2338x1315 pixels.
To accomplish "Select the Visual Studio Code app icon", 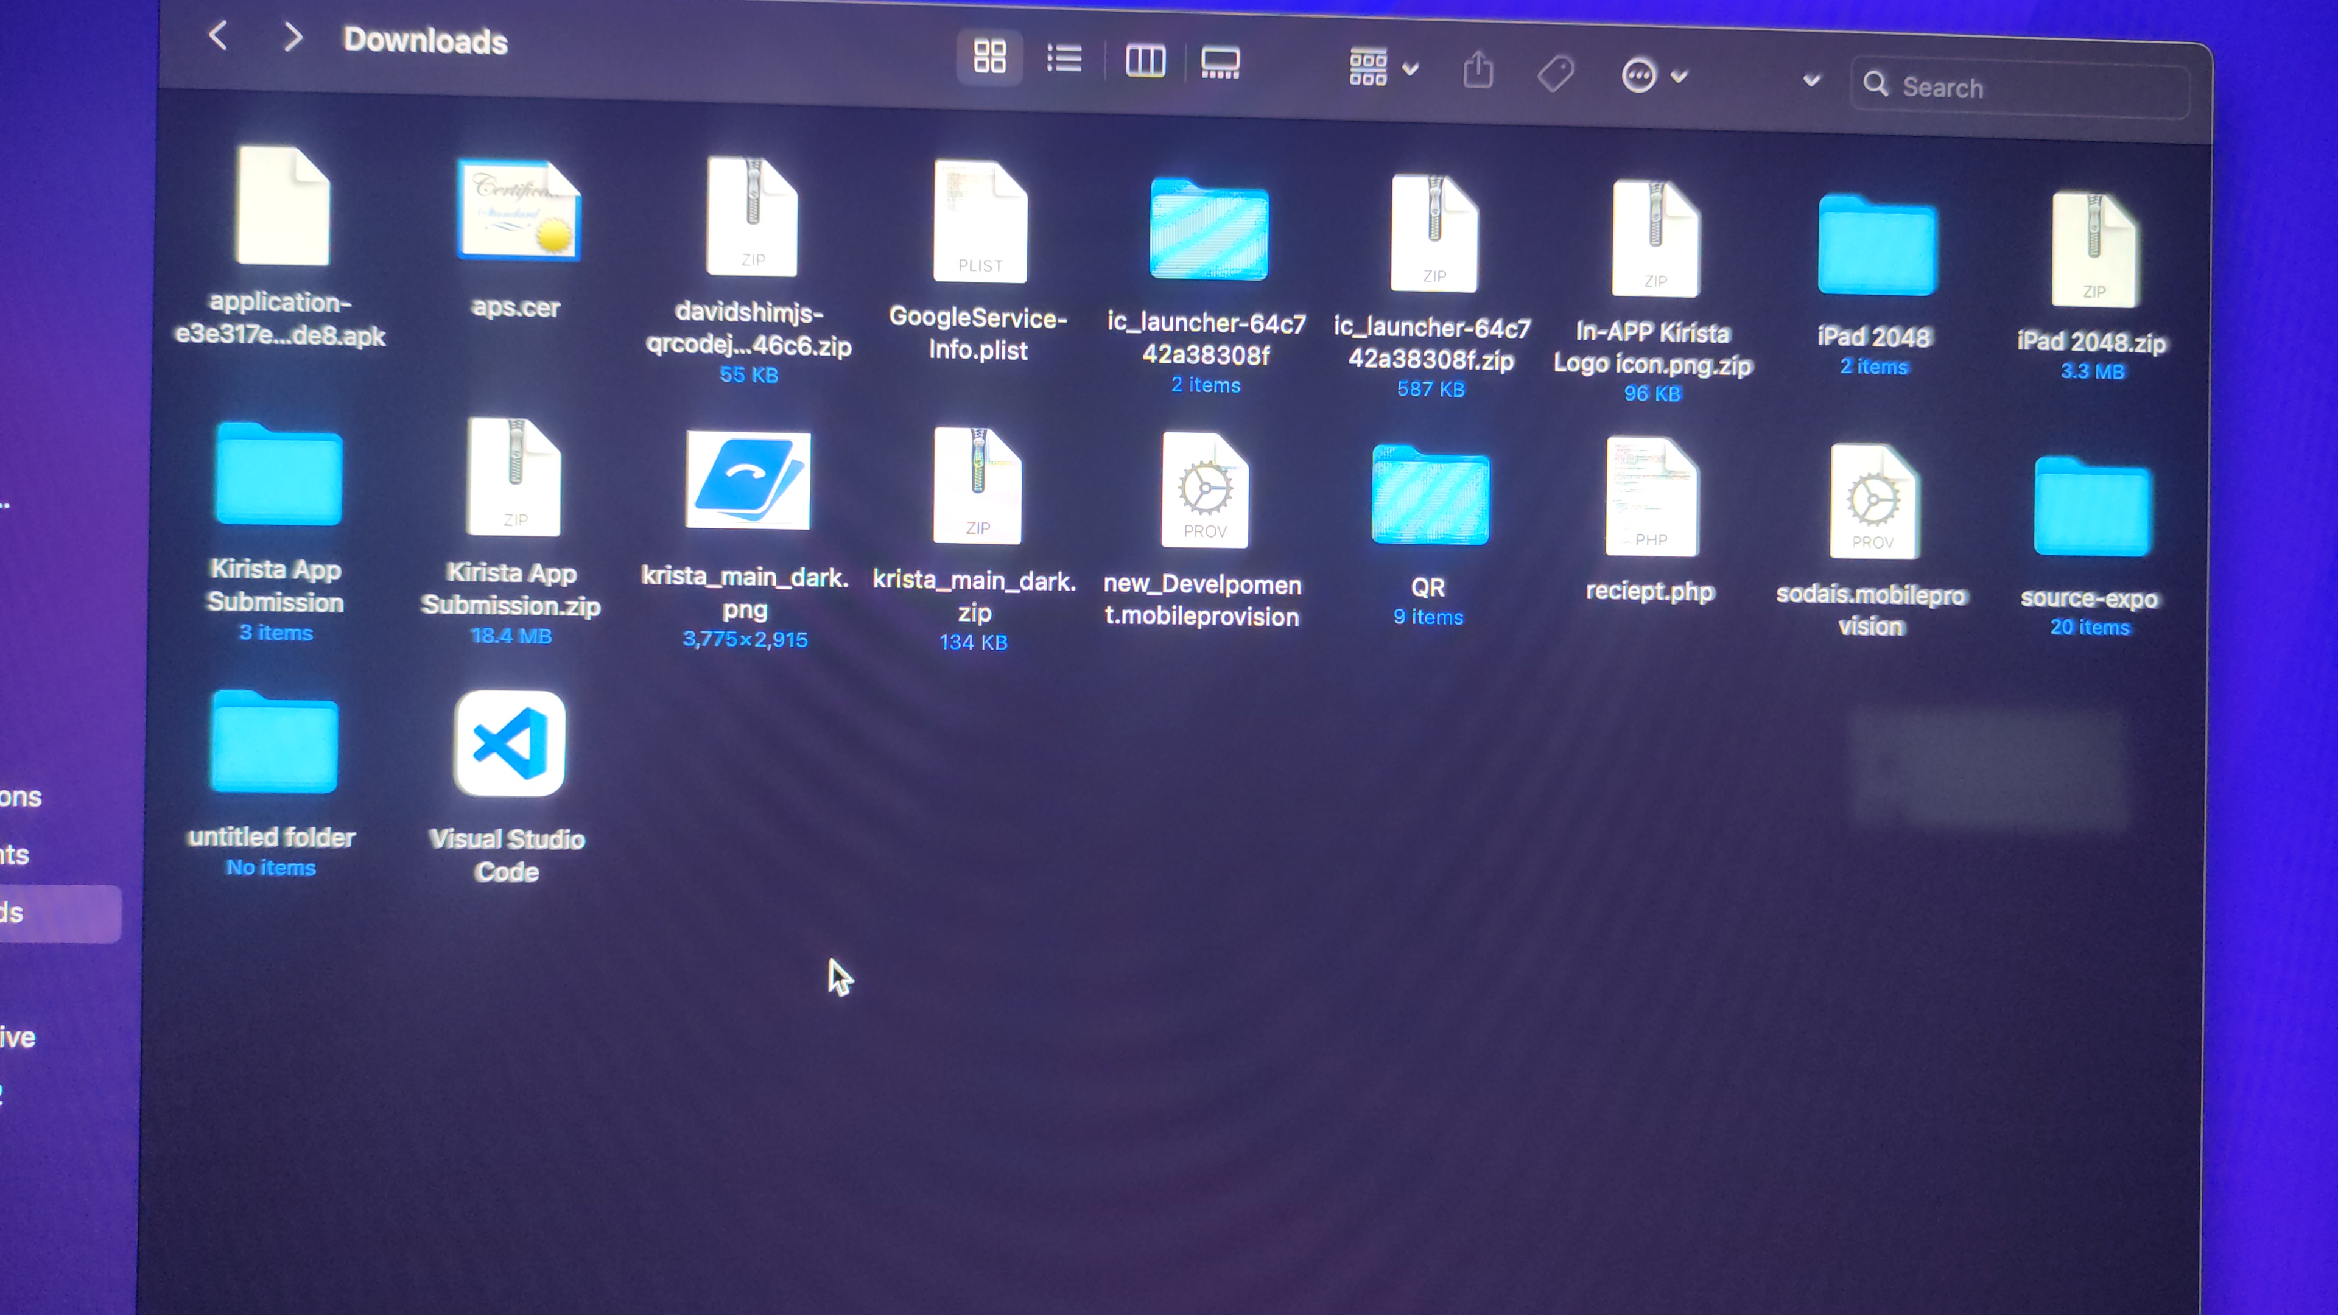I will [x=509, y=743].
